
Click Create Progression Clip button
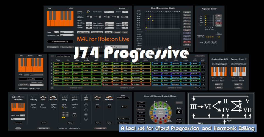pos(60,42)
